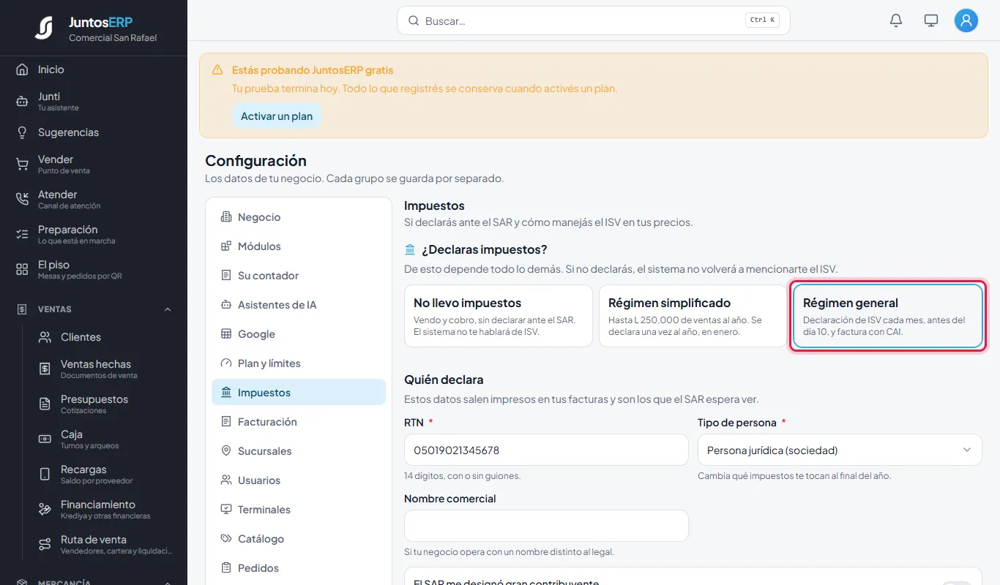Screen dimensions: 1000x585
Task: Open Pedidos settings tab
Action: pyautogui.click(x=299, y=568)
